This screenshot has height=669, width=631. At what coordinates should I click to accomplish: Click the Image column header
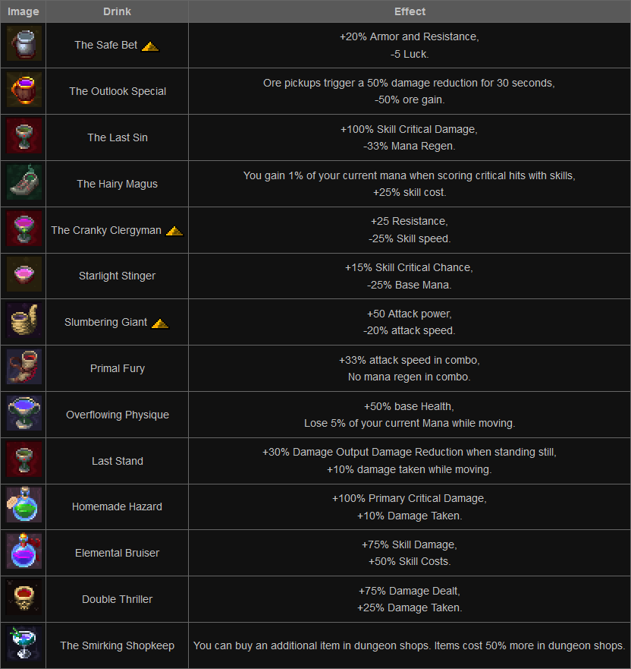point(23,11)
